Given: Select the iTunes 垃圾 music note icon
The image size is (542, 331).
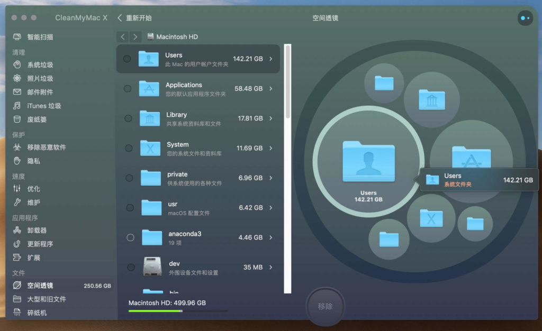Looking at the screenshot, I should point(17,106).
